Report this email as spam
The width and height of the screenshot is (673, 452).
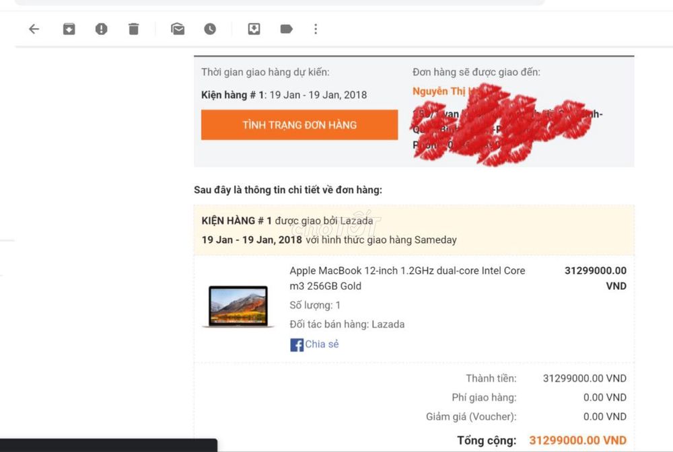tap(102, 29)
